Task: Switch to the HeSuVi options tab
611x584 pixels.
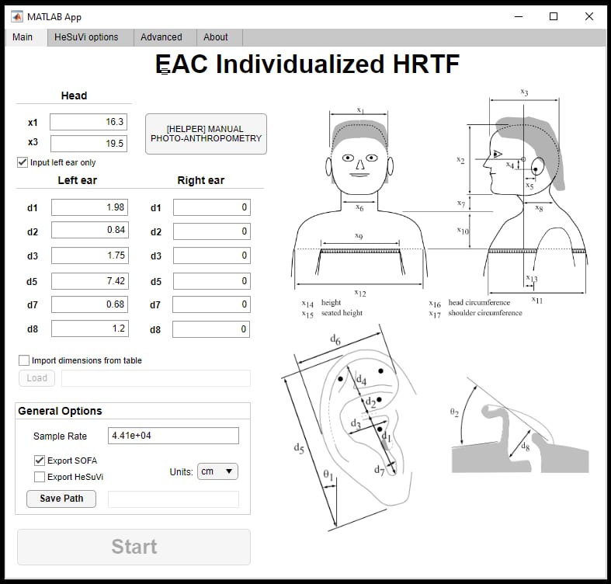Action: click(86, 37)
